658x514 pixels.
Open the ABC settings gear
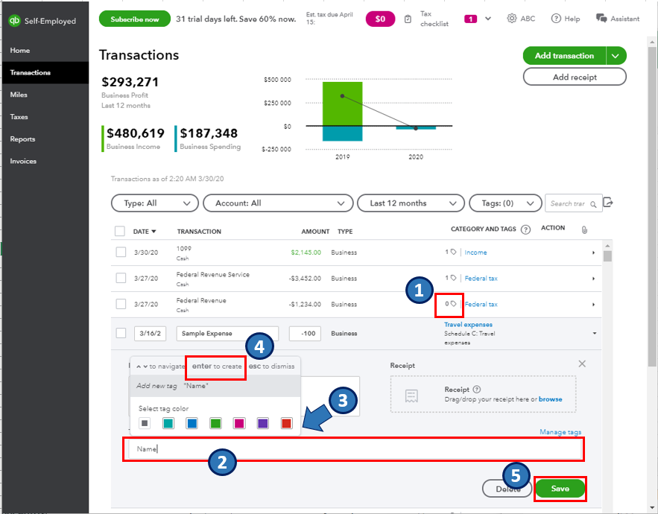[x=511, y=19]
